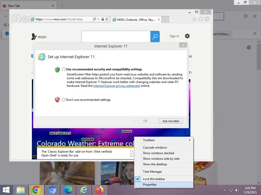Go forward using IE forward arrow
261x195 pixels.
click(25, 19)
